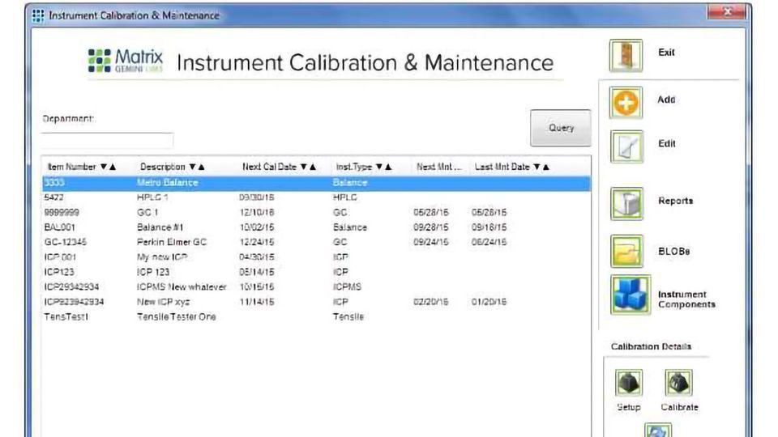Viewport: 778px width, 437px height.
Task: Select the TensTest1 item row
Action: point(317,316)
